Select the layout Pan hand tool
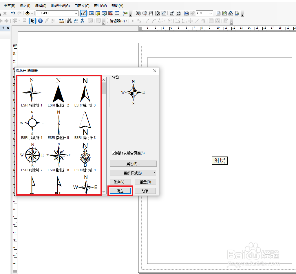Viewport: 296px width, 274px height. pos(151,13)
